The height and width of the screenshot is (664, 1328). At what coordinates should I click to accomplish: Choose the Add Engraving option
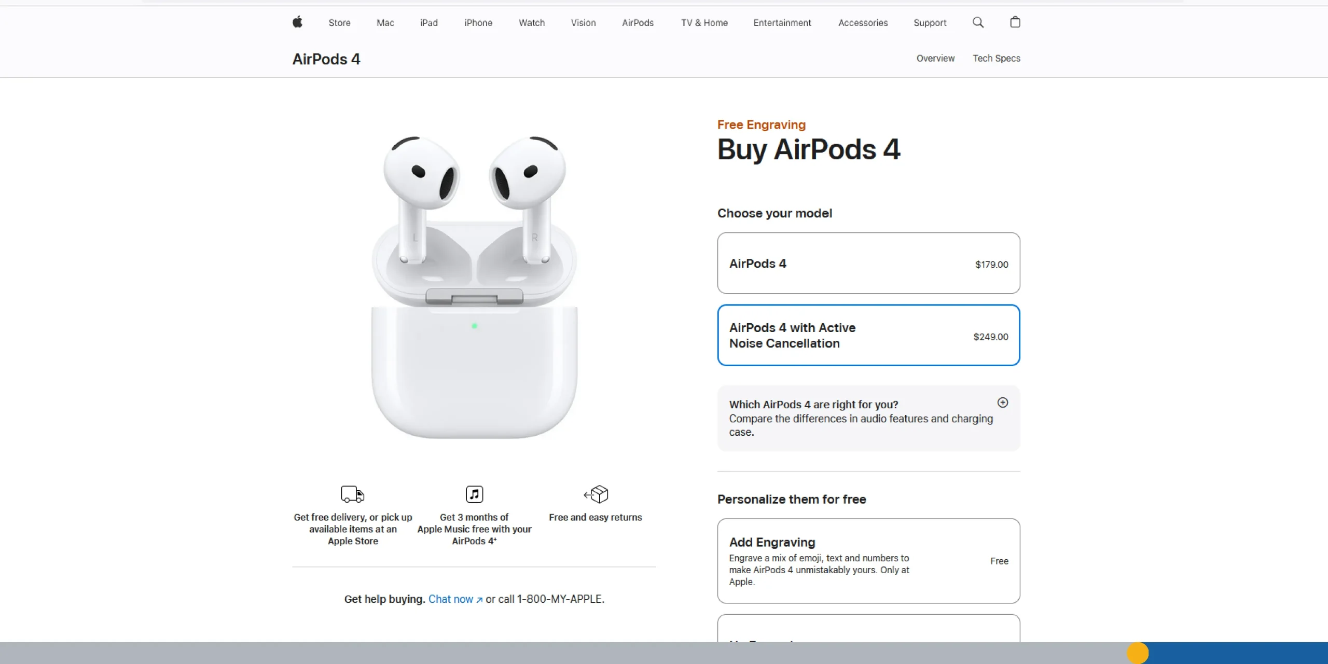[x=868, y=561]
